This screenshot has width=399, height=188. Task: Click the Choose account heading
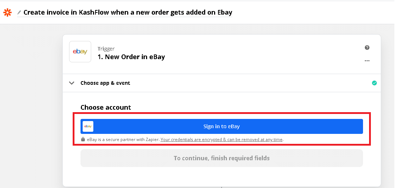coord(105,107)
